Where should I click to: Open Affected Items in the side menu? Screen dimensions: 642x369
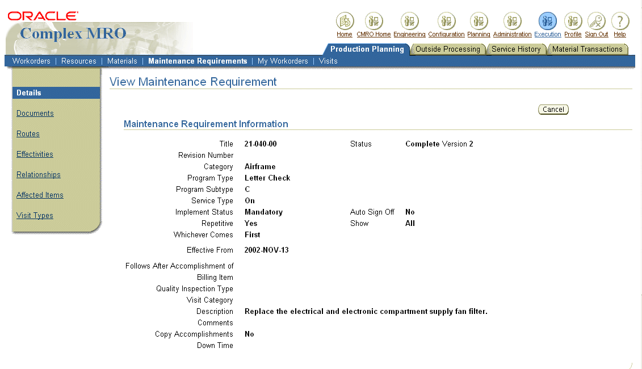point(40,195)
